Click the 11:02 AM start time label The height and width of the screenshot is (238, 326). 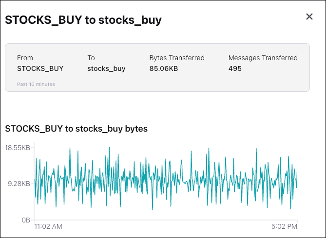pos(48,226)
